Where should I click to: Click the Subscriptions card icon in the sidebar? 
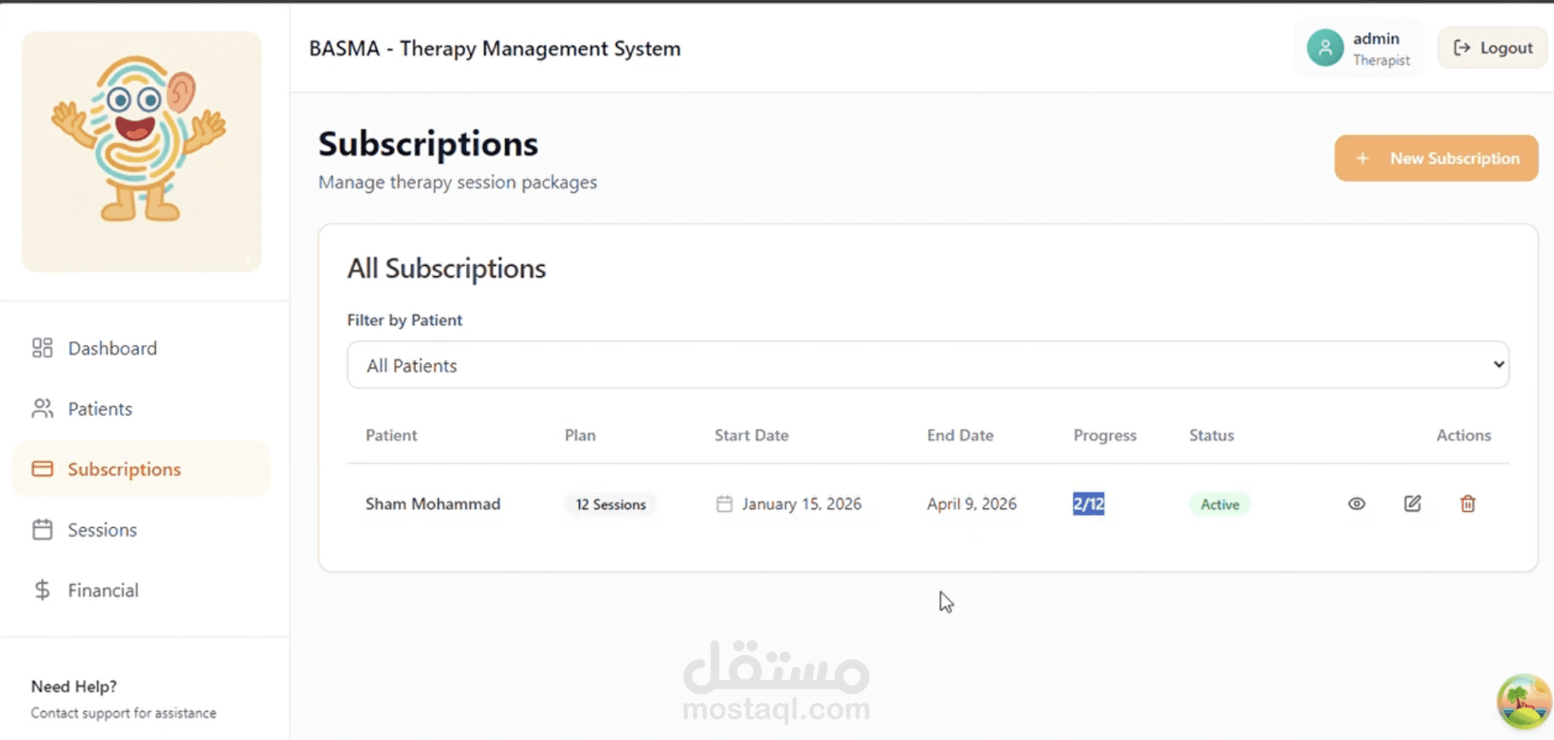pos(42,469)
